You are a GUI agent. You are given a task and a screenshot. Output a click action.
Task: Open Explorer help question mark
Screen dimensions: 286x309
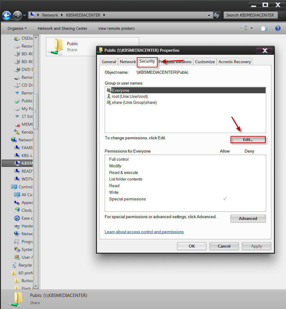[x=278, y=28]
